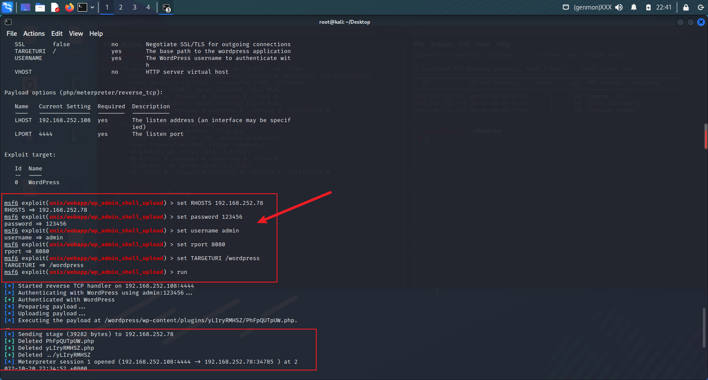Click the 'set RHOSTS 192.168.252.78' command
This screenshot has width=708, height=380.
(220, 203)
